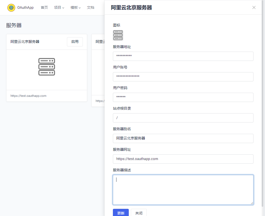Click the 服务器地址 field label
Viewport: 265px width, 216px height.
[x=122, y=47]
